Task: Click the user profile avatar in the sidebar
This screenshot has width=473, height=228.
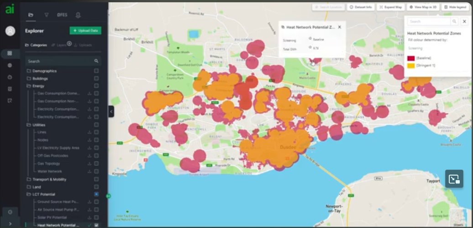Action: [10, 31]
